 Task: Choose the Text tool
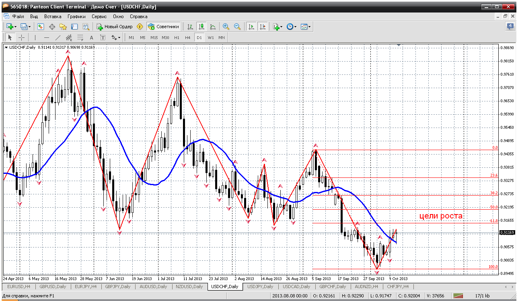click(91, 37)
